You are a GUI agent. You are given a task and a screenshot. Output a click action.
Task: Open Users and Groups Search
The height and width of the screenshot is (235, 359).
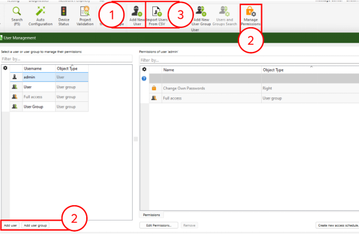(x=224, y=16)
